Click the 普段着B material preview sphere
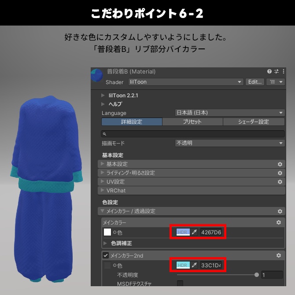The height and width of the screenshot is (295, 295). tap(97, 75)
